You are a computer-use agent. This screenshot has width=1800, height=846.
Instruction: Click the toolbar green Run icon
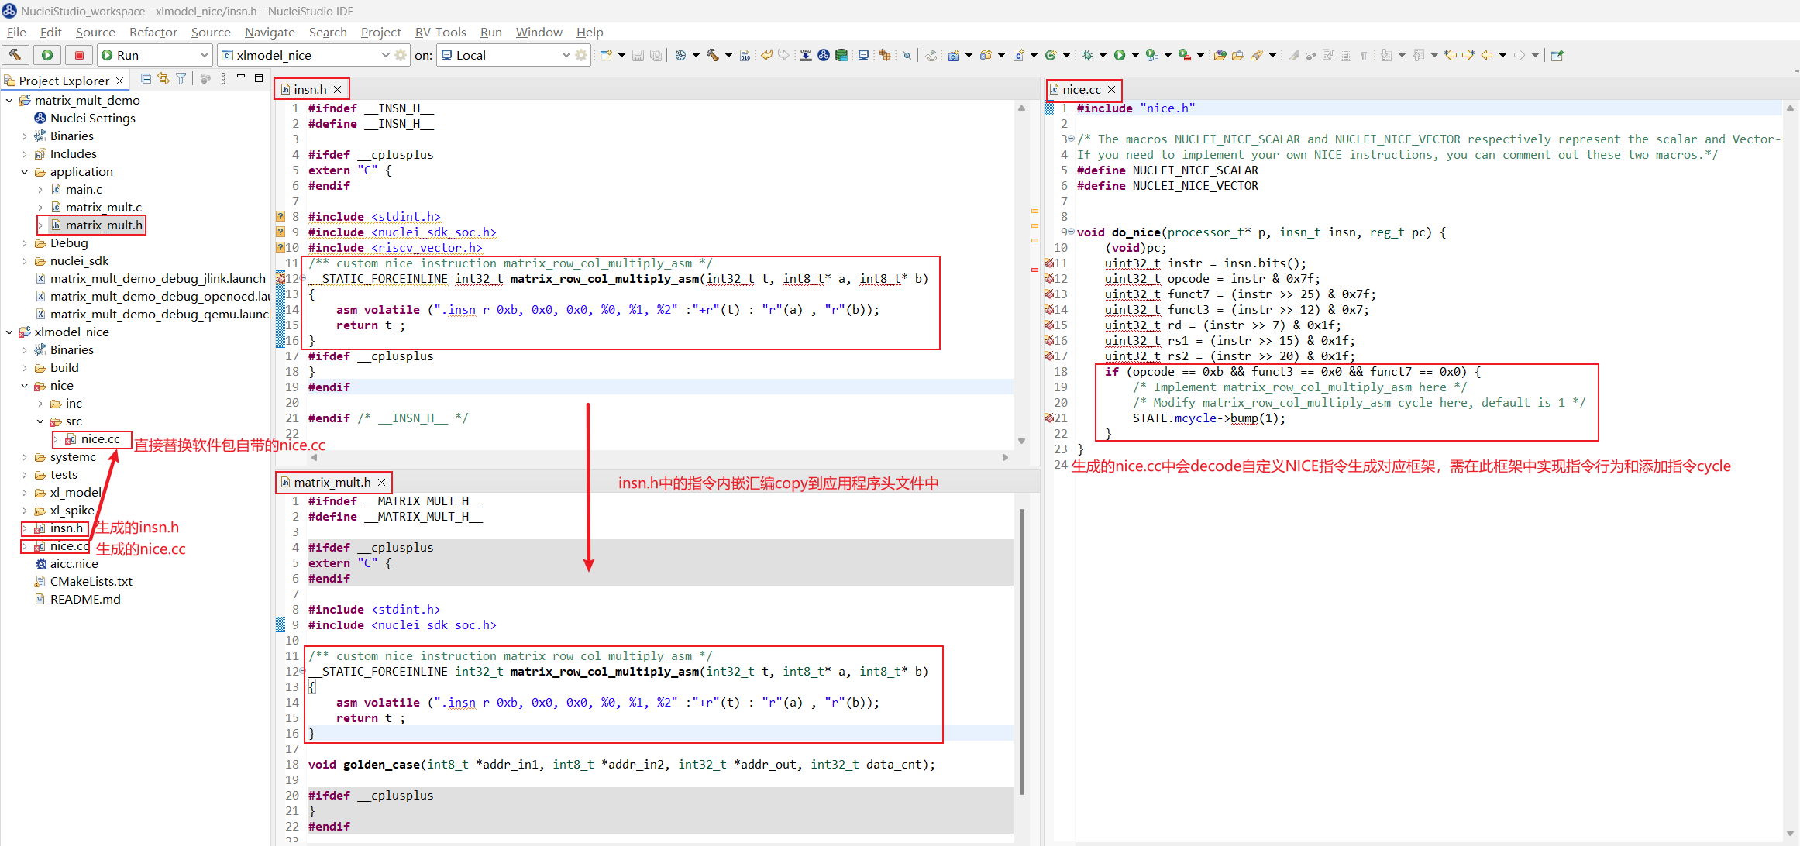1120,55
